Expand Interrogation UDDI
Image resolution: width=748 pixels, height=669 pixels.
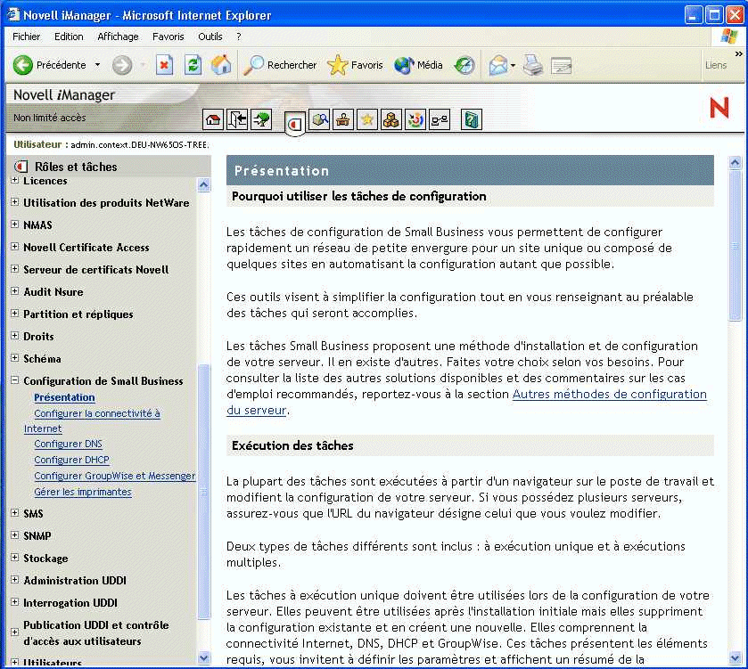point(15,602)
